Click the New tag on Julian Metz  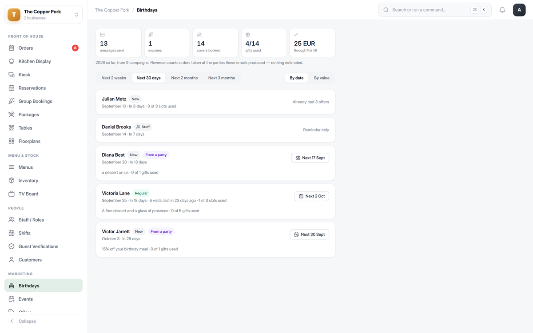pyautogui.click(x=135, y=99)
